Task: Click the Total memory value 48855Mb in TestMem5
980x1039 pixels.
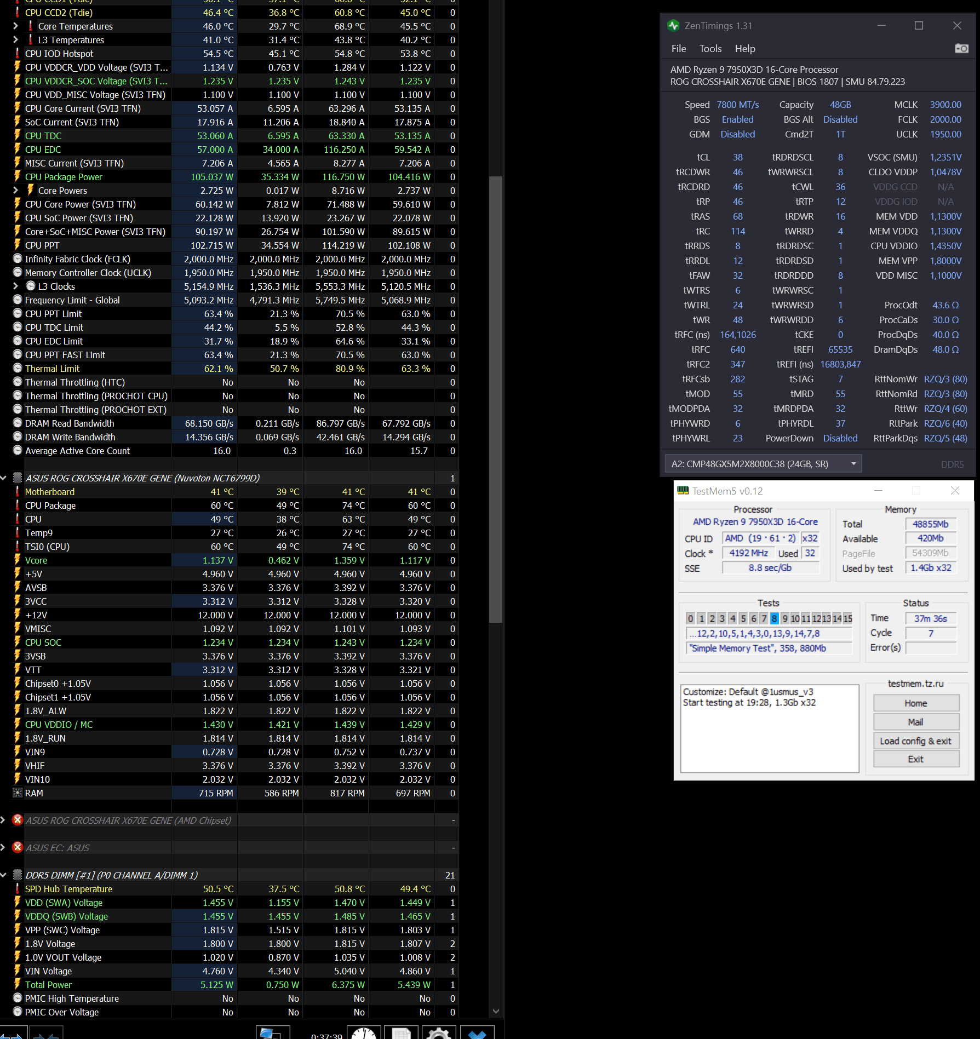Action: tap(931, 524)
